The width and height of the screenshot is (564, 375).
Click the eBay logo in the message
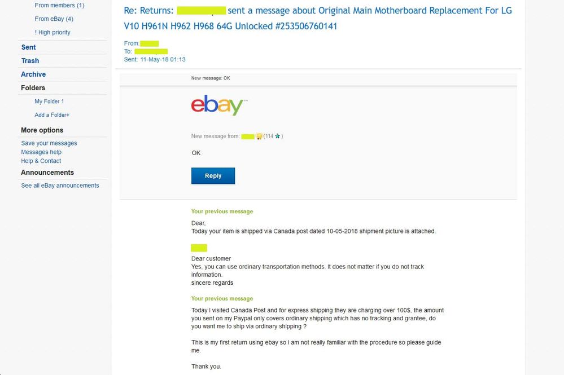(x=218, y=105)
